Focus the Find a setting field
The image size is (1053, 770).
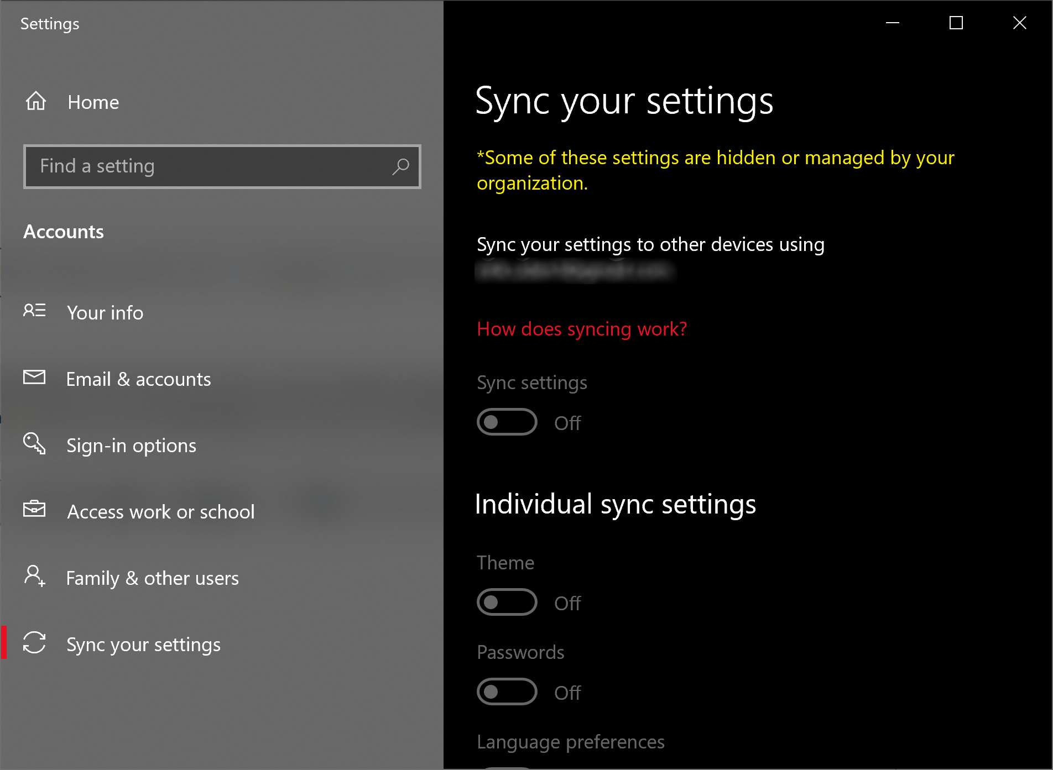click(x=222, y=166)
